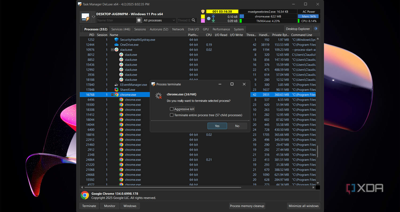The image size is (400, 212).
Task: Click the yellow color swatch
Action: [203, 17]
